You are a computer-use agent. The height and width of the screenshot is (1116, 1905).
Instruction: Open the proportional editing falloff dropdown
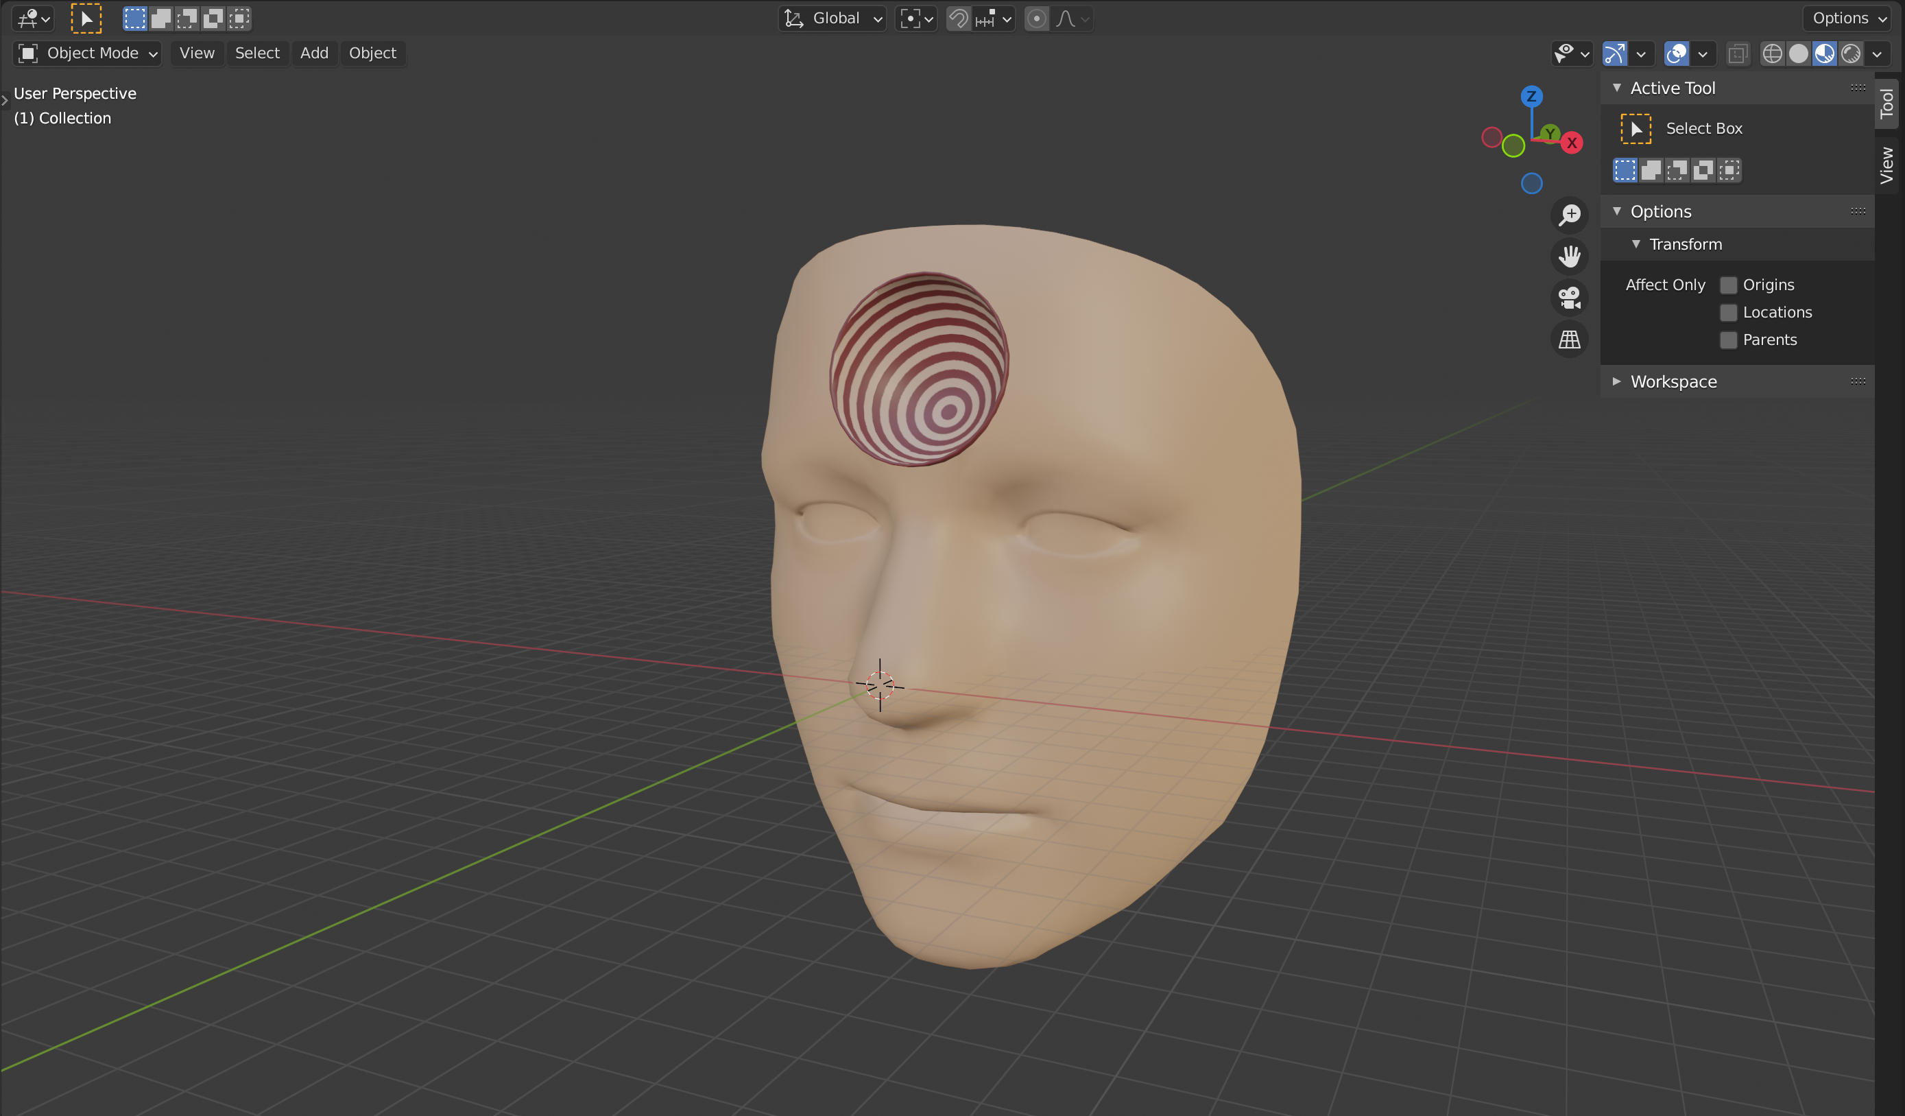click(x=1072, y=18)
